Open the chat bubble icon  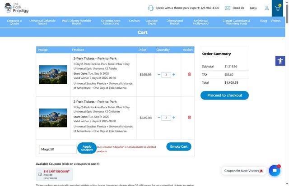(275, 171)
